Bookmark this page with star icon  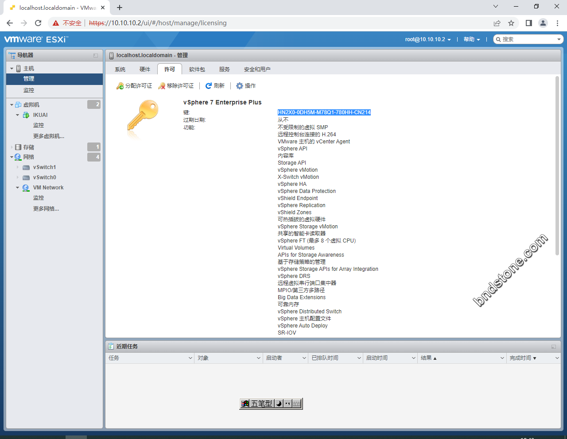tap(511, 23)
